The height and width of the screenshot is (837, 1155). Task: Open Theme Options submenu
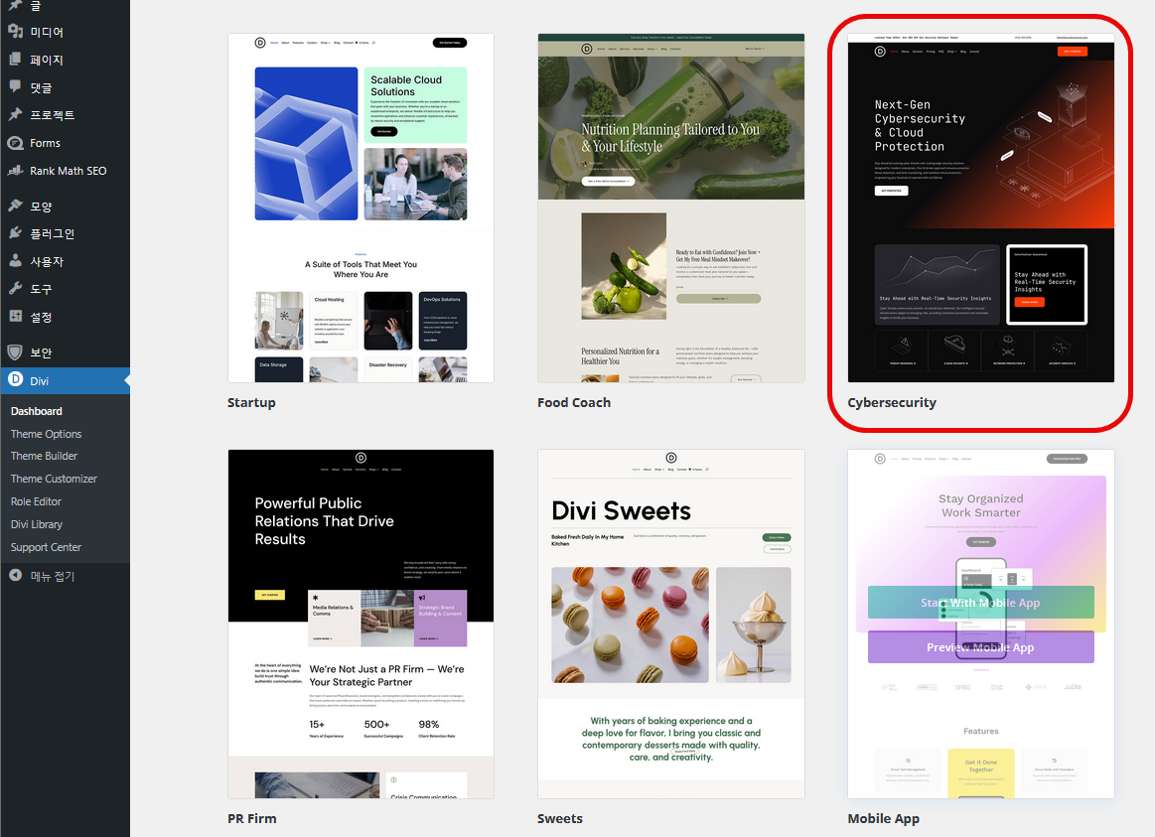46,434
